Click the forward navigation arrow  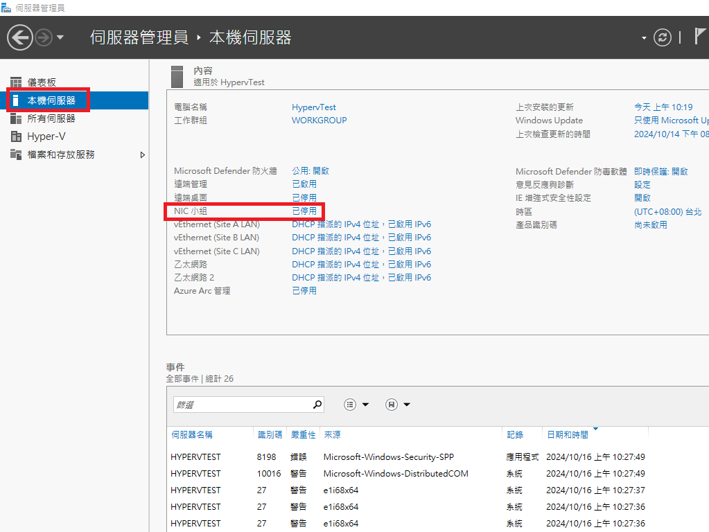pyautogui.click(x=44, y=37)
